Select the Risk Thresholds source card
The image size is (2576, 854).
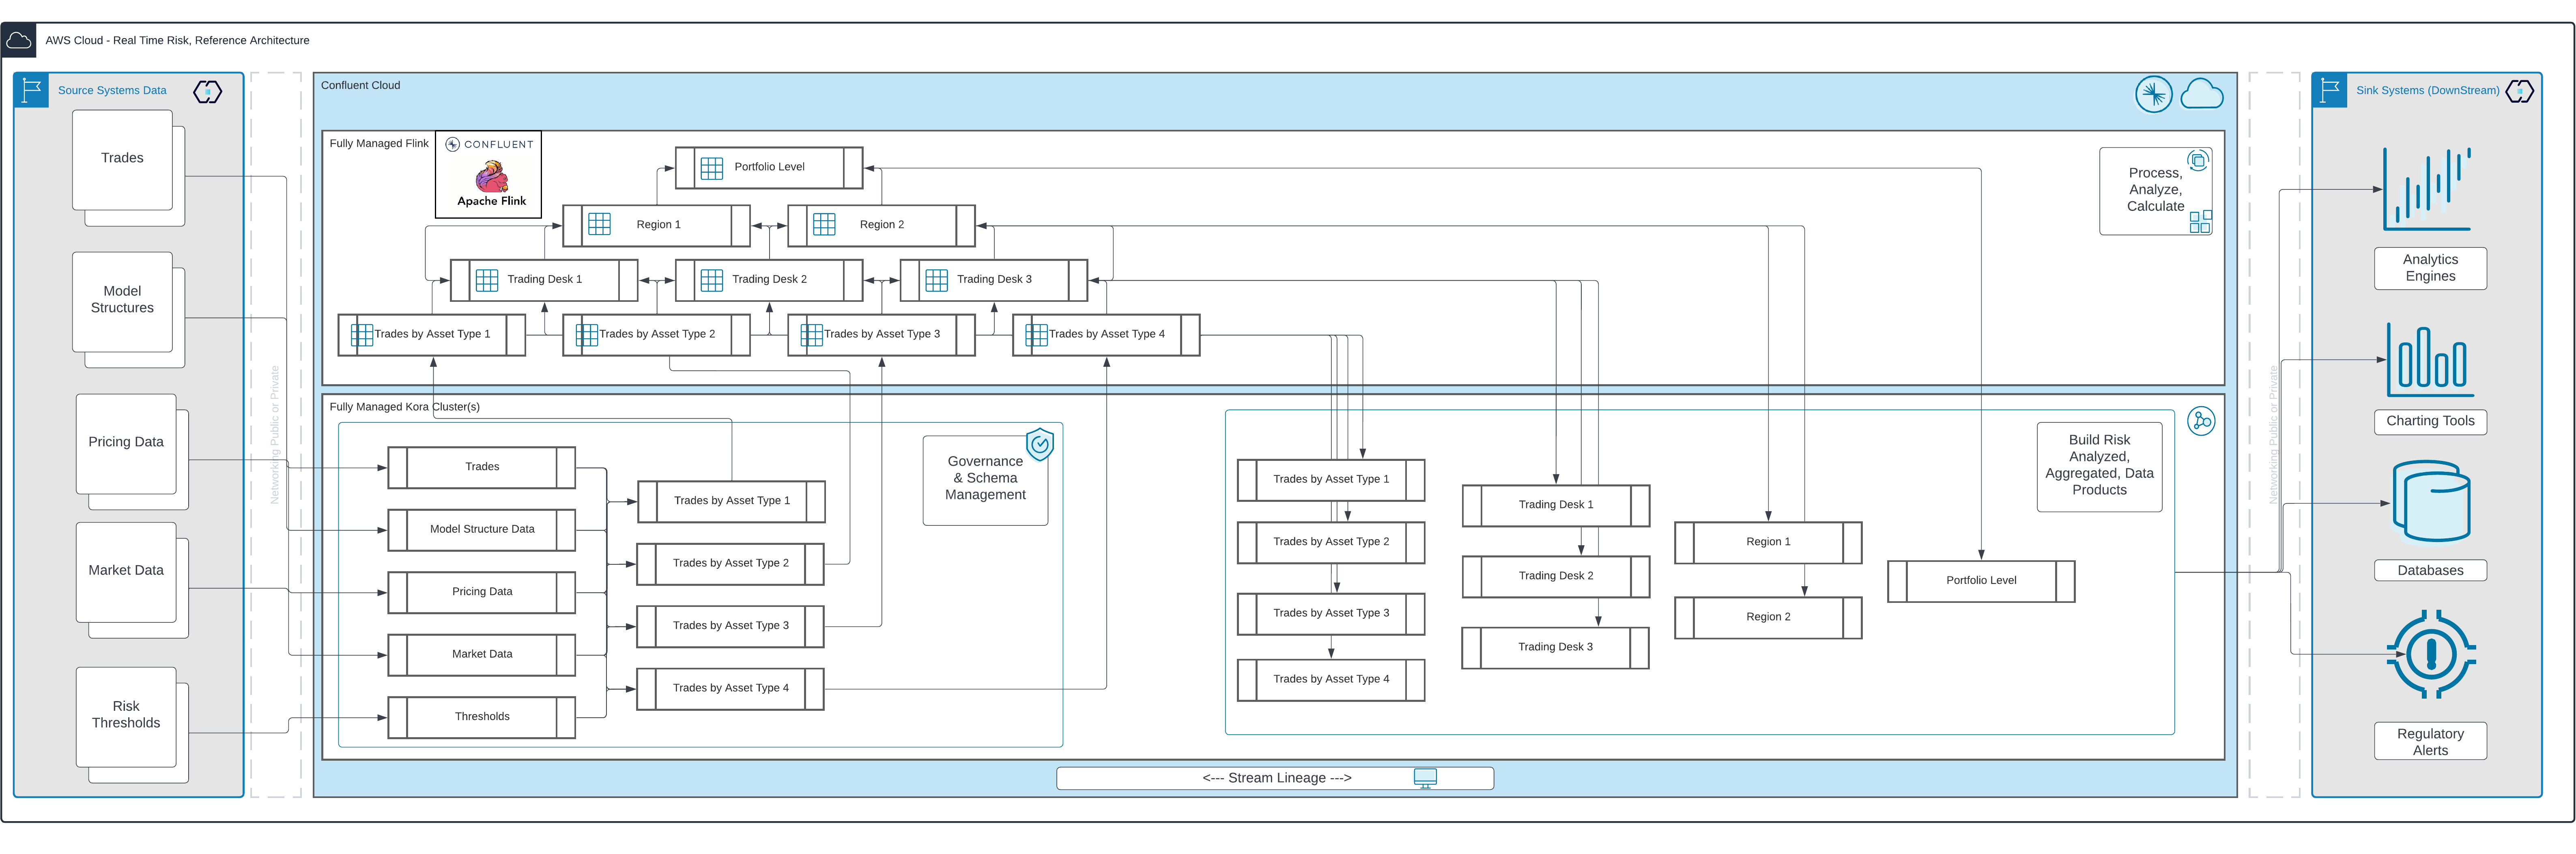126,717
